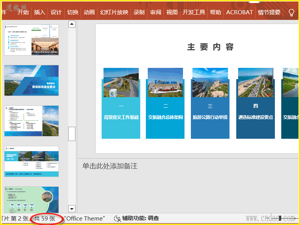Screen dimensions: 300x225
Task: Click the coastal highway photo in card 一
Action: tap(121, 82)
